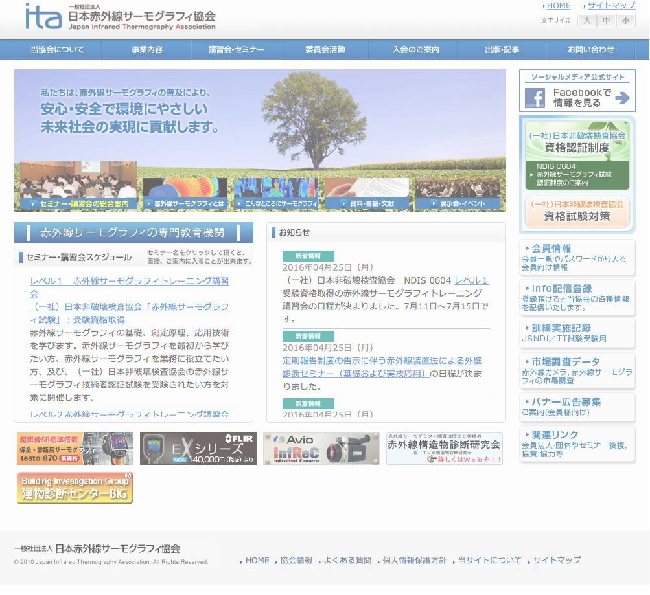Open Avio InfReC camera banner
Viewport: 650px width, 595px height.
(x=321, y=449)
